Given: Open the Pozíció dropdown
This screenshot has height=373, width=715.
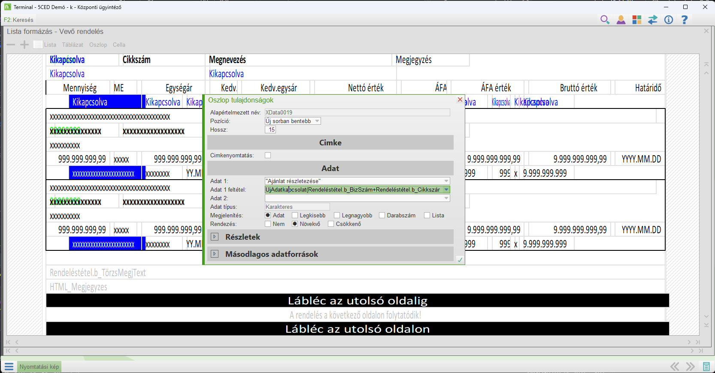Looking at the screenshot, I should [x=317, y=121].
